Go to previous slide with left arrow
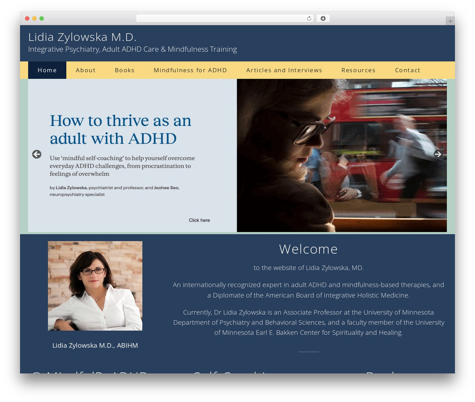The height and width of the screenshot is (402, 475). 37,154
